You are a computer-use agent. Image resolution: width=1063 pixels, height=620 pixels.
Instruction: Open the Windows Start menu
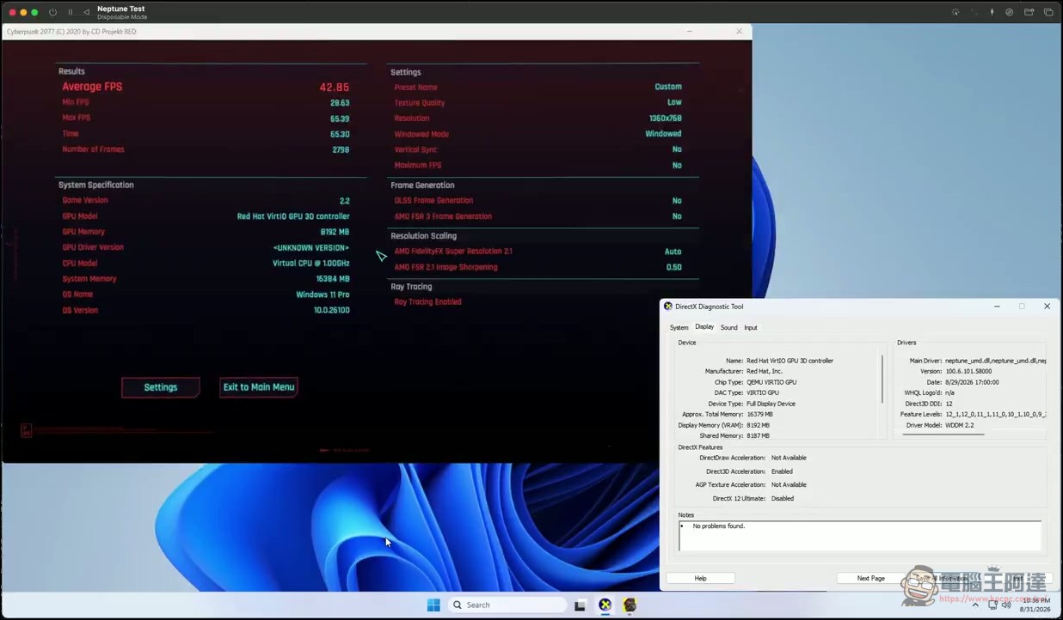pyautogui.click(x=433, y=605)
